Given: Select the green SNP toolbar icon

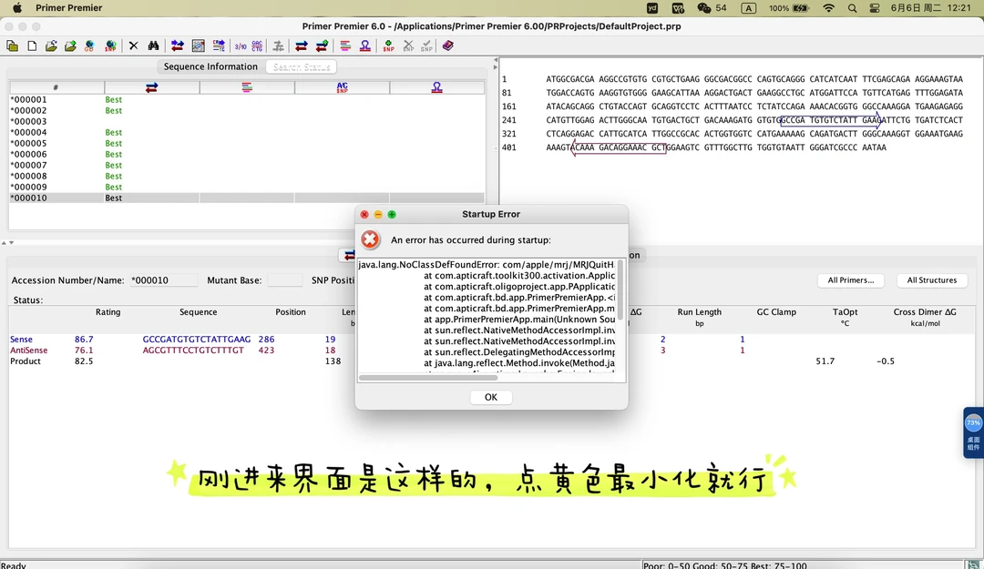Looking at the screenshot, I should click(x=388, y=46).
